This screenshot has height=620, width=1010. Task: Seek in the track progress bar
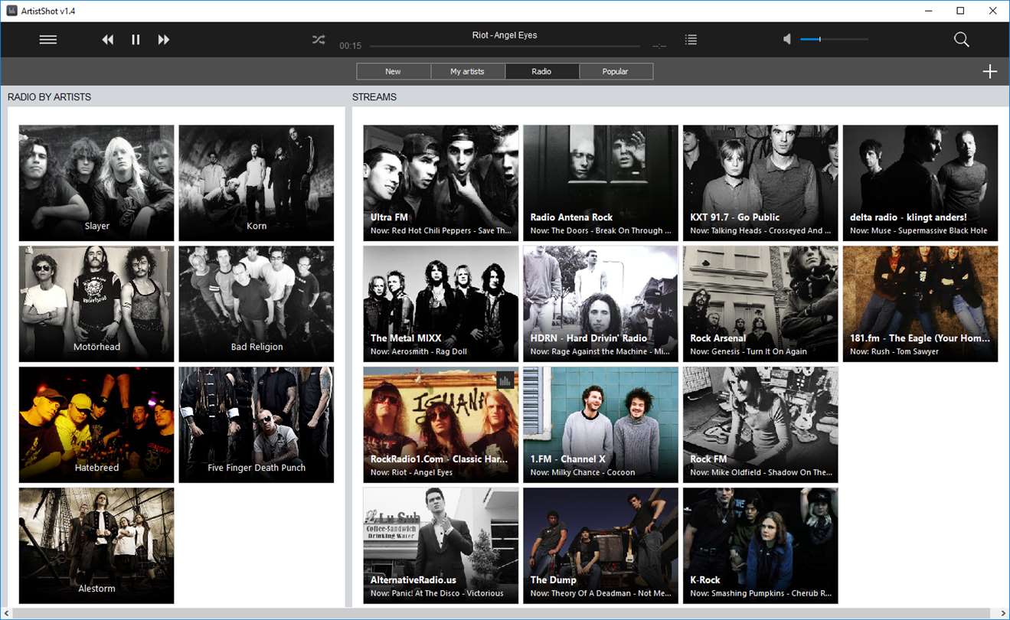click(x=505, y=47)
